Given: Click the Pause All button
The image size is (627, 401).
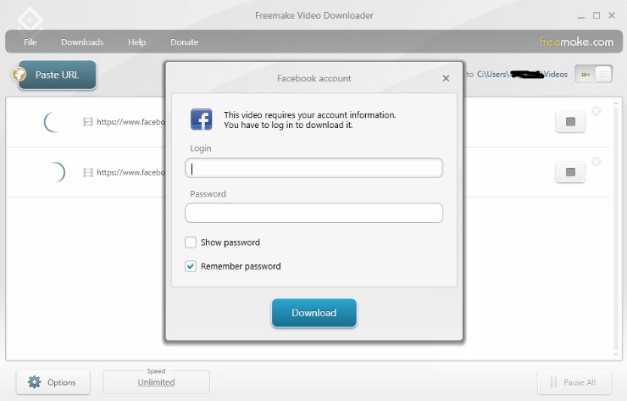Looking at the screenshot, I should coord(574,382).
